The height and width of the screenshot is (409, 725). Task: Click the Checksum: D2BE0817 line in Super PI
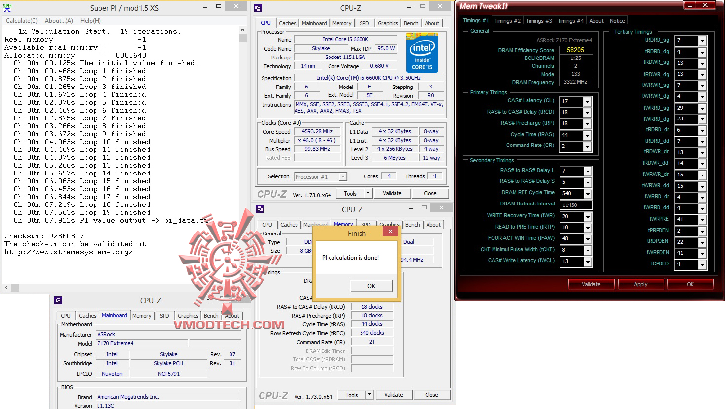pyautogui.click(x=44, y=236)
